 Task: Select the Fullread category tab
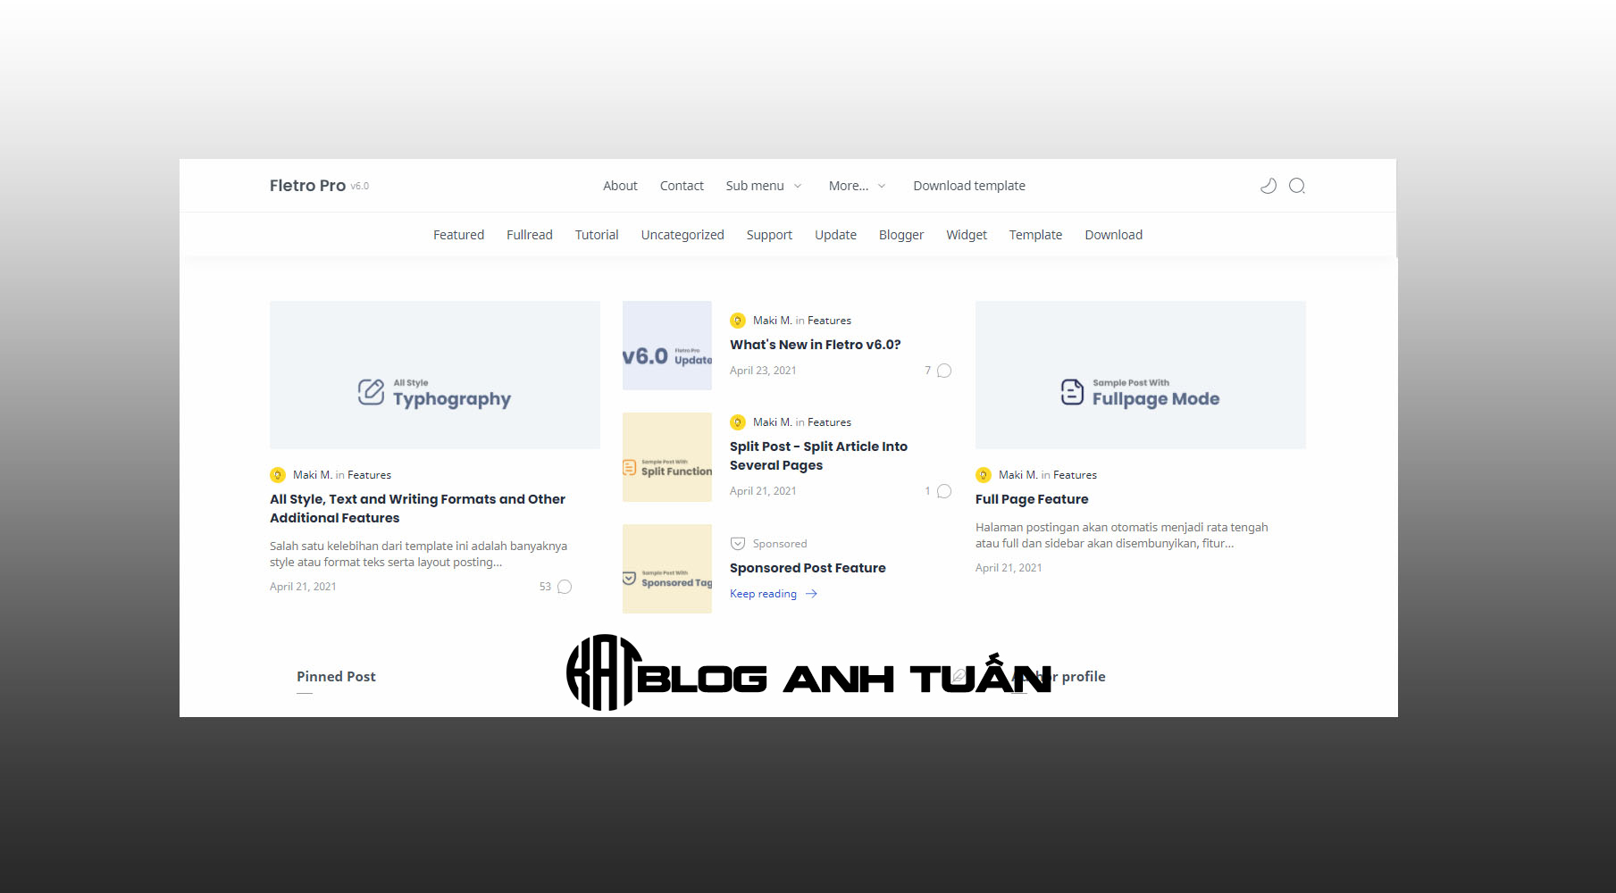(x=530, y=235)
